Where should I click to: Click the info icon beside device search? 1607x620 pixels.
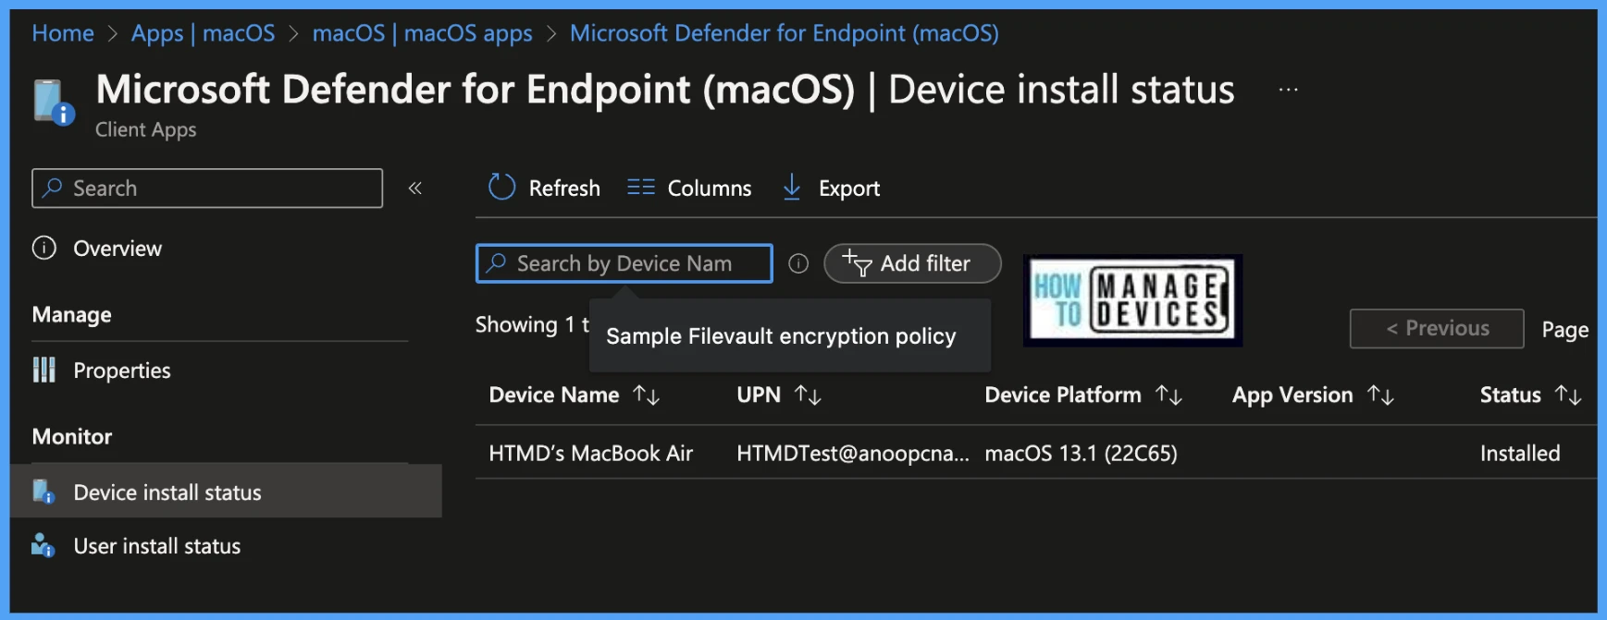coord(798,264)
